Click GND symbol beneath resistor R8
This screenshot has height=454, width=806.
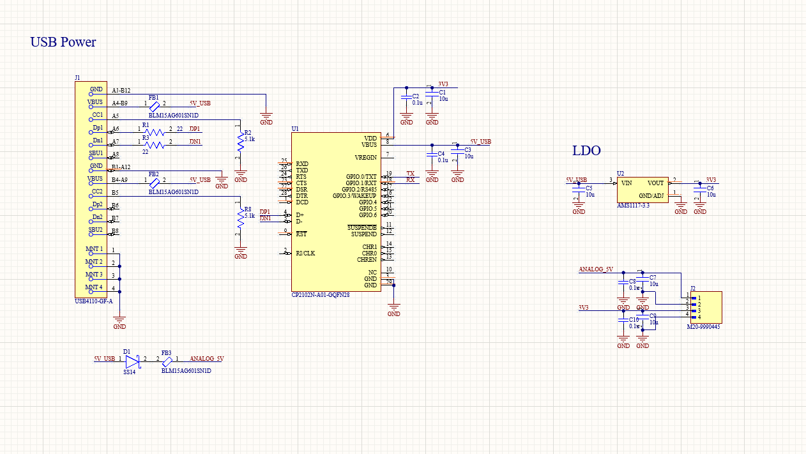pos(240,252)
